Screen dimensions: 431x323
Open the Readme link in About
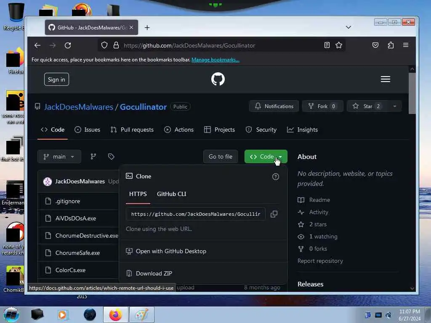click(314, 200)
